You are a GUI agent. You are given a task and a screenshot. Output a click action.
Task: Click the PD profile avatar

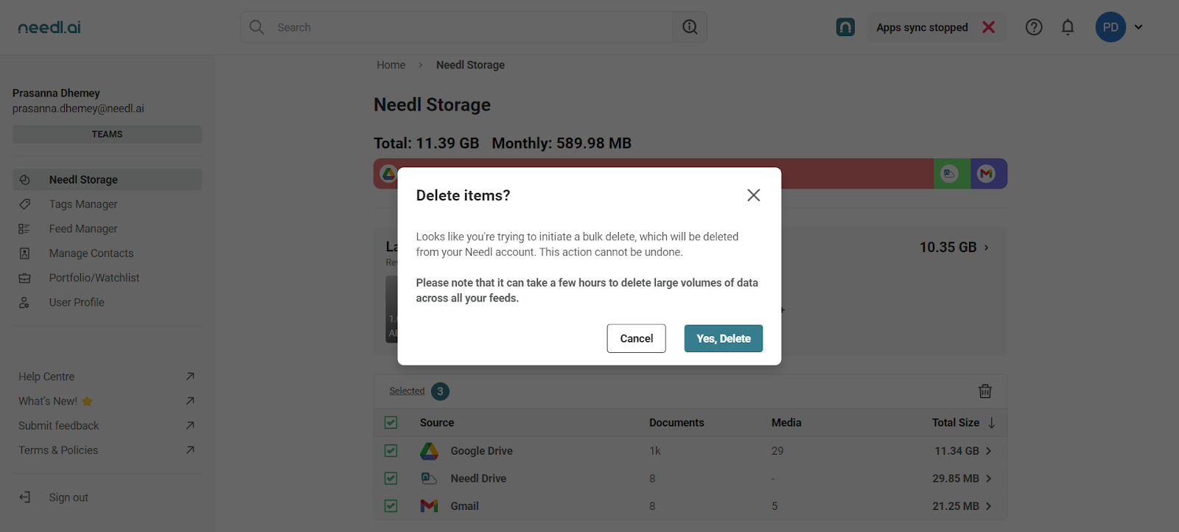pyautogui.click(x=1110, y=27)
